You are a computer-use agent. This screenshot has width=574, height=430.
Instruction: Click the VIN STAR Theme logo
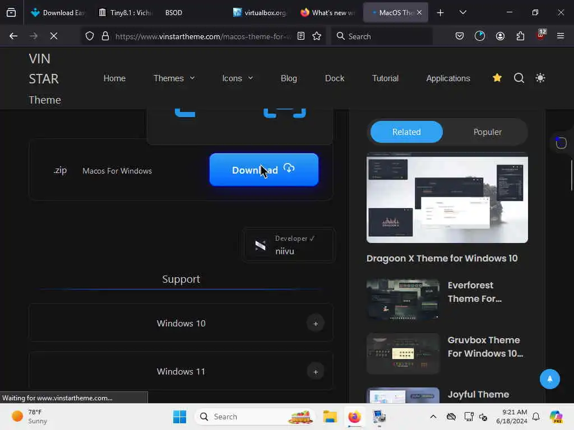(x=45, y=78)
